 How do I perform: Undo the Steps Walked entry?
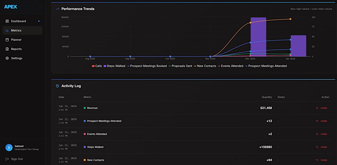(x=322, y=147)
